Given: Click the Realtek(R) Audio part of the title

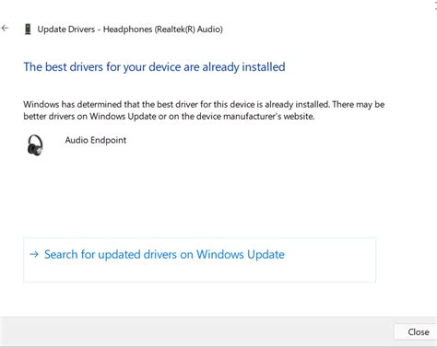Looking at the screenshot, I should 189,29.
